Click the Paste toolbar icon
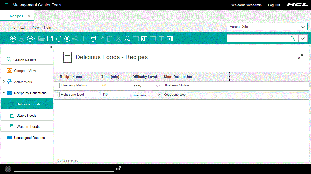 tap(110, 38)
